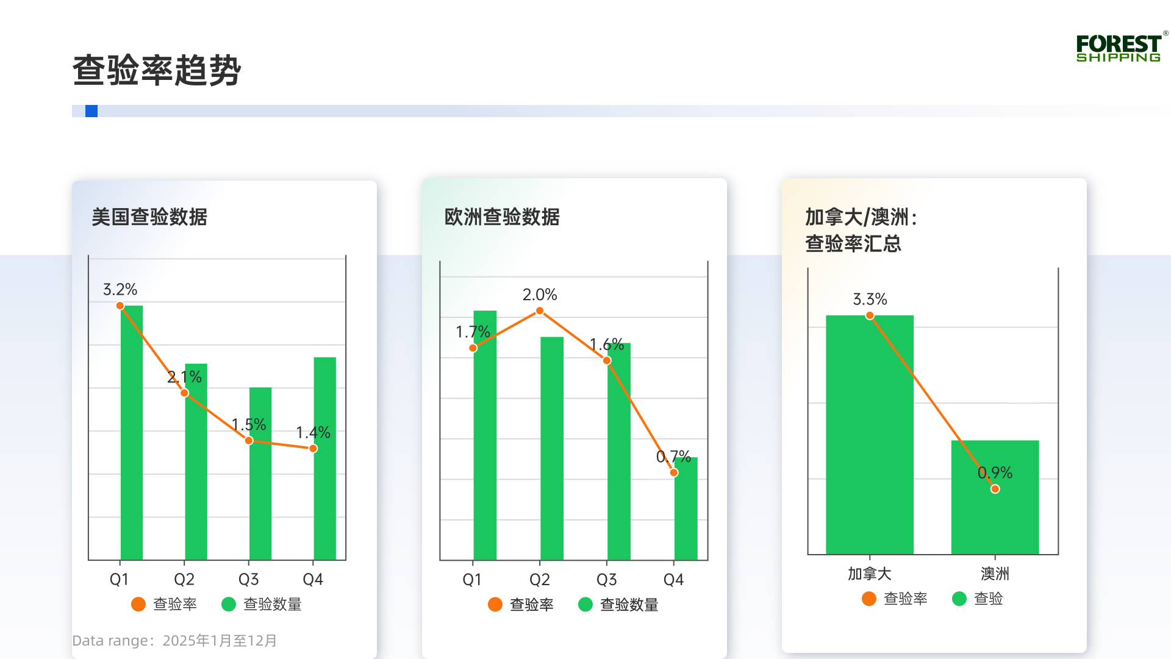The image size is (1171, 659).
Task: Click the orange 查验率 legend dot in Europe chart
Action: pos(494,605)
